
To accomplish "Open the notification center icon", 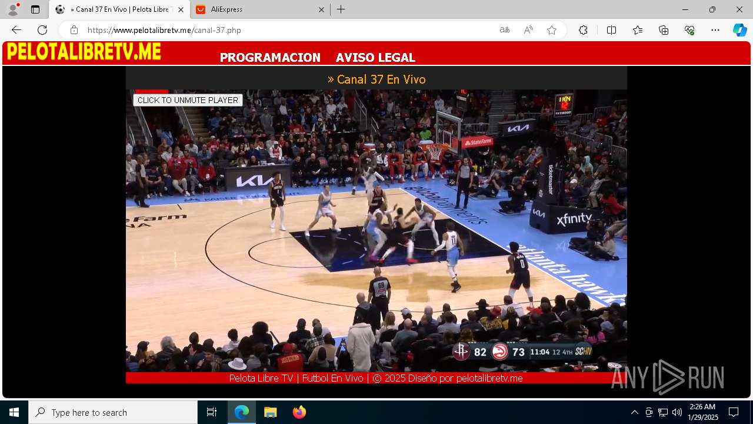I will point(734,412).
